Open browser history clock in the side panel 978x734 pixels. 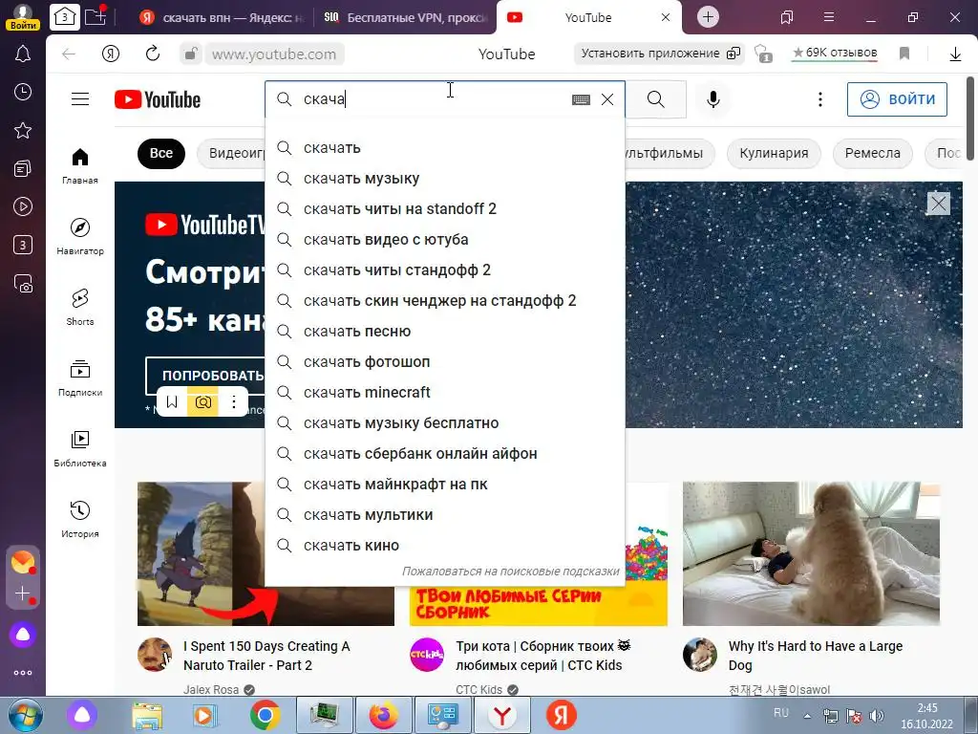(x=23, y=93)
